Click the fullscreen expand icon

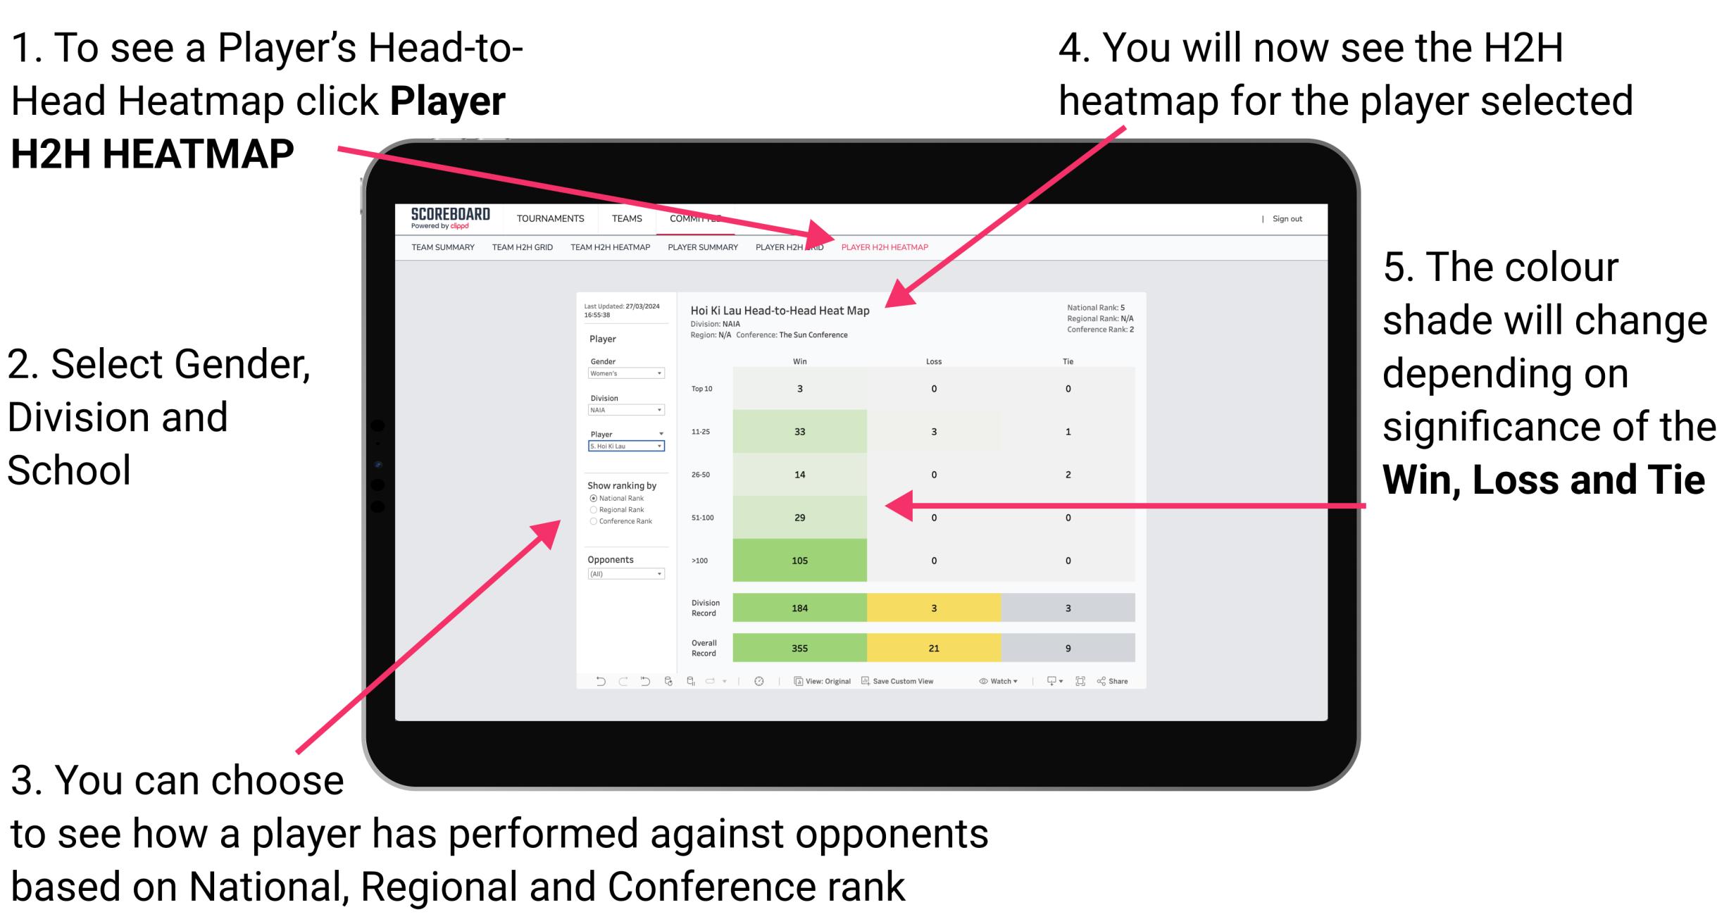(x=1088, y=684)
